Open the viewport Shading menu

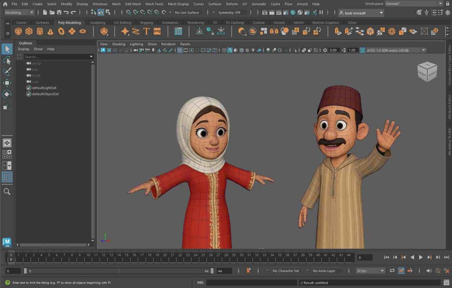(x=118, y=44)
